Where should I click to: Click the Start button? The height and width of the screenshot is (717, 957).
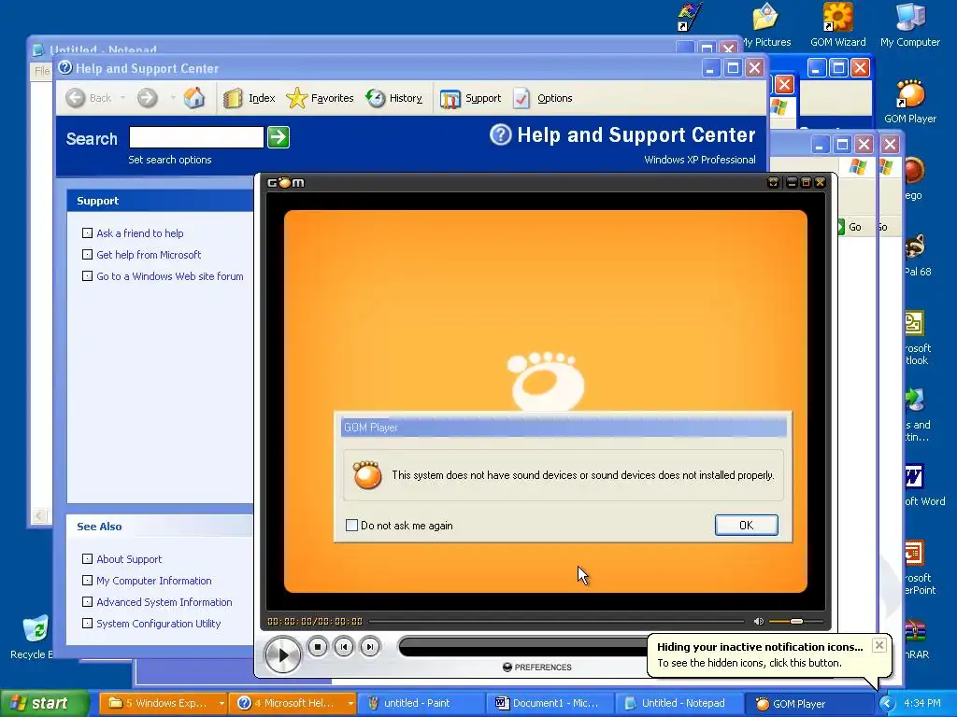(45, 704)
